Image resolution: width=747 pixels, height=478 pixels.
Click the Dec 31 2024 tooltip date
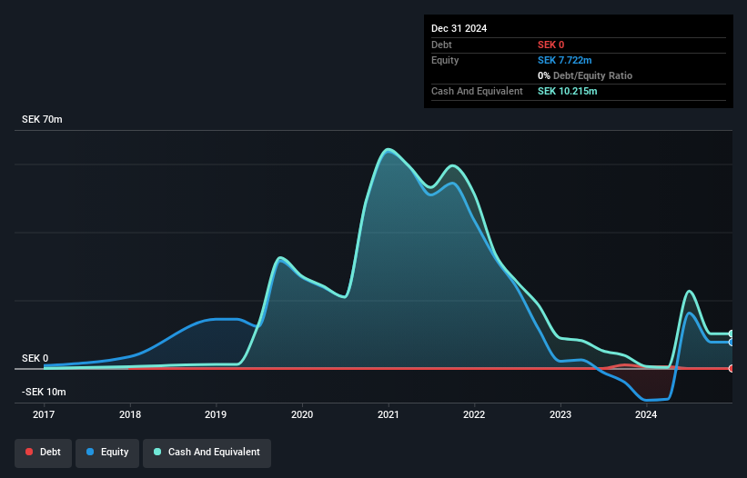[x=459, y=28]
